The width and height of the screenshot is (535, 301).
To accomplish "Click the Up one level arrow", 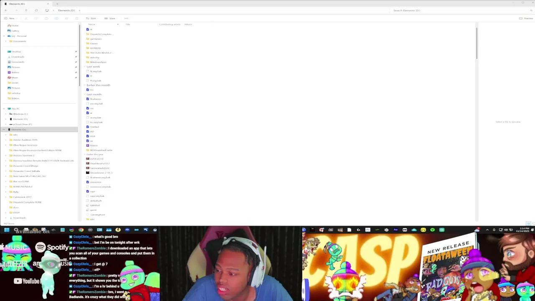I will [26, 10].
